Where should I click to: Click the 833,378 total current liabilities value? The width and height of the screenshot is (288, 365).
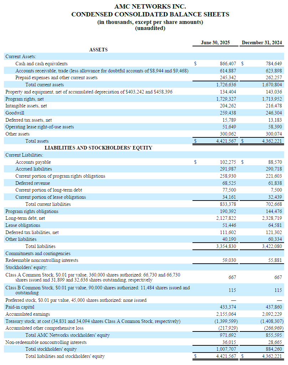228,204
